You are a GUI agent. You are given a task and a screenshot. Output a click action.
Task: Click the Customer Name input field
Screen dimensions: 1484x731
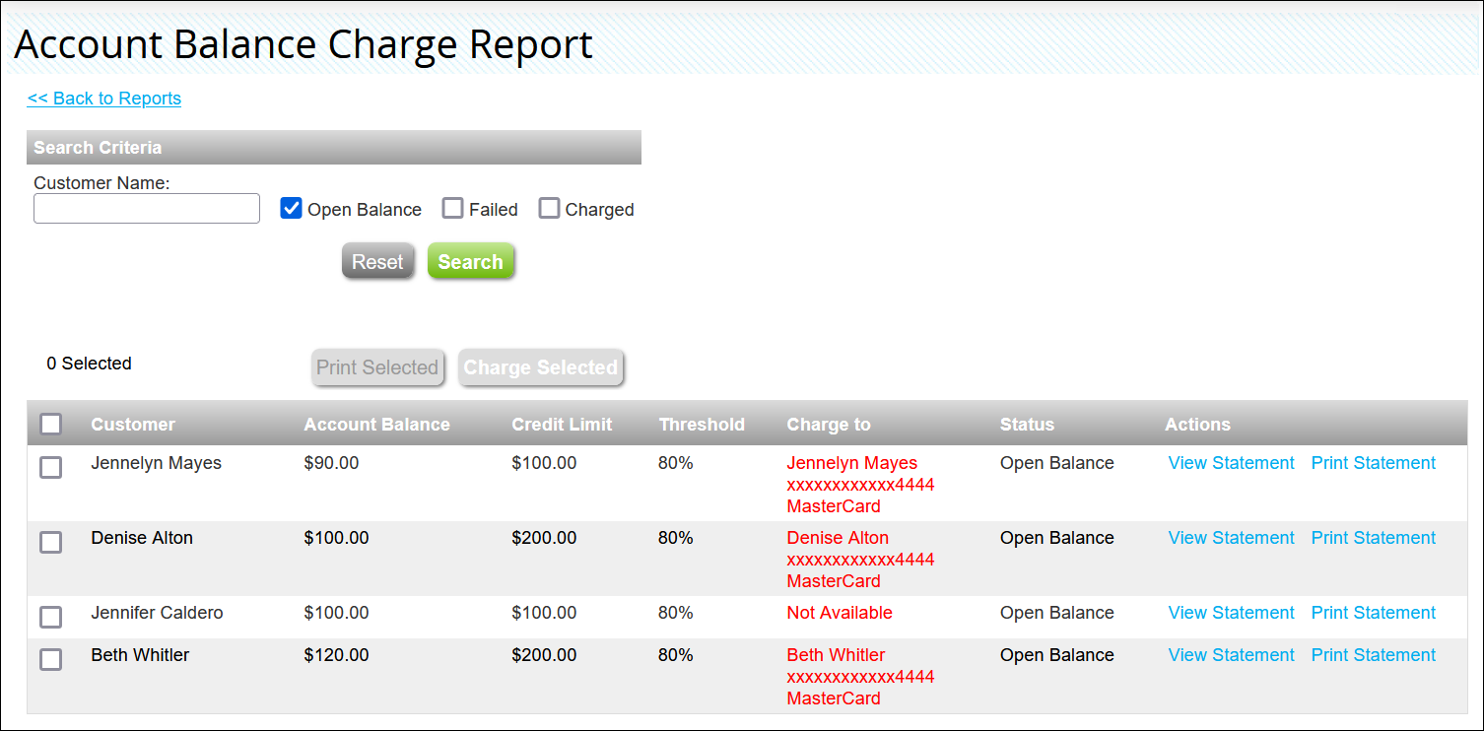pyautogui.click(x=147, y=209)
